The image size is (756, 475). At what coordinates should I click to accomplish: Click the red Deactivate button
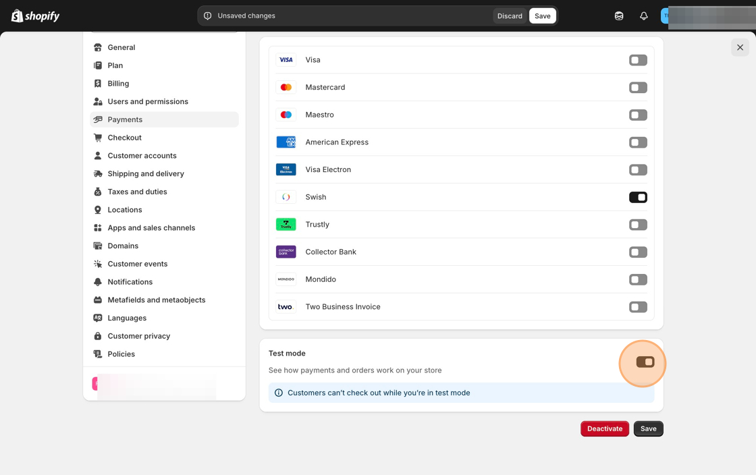click(605, 428)
